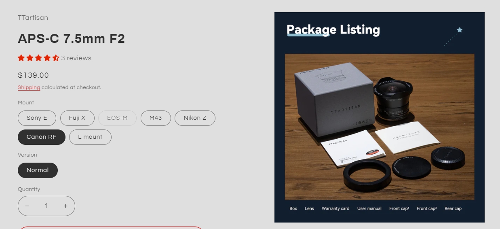500x229 pixels.
Task: Select the Normal version option
Action: [x=38, y=170]
